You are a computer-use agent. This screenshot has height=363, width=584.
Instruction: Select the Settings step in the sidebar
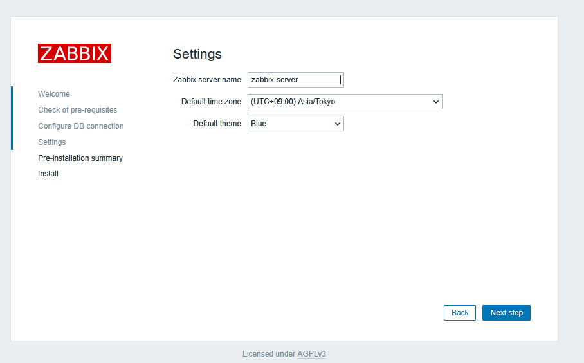click(x=51, y=142)
